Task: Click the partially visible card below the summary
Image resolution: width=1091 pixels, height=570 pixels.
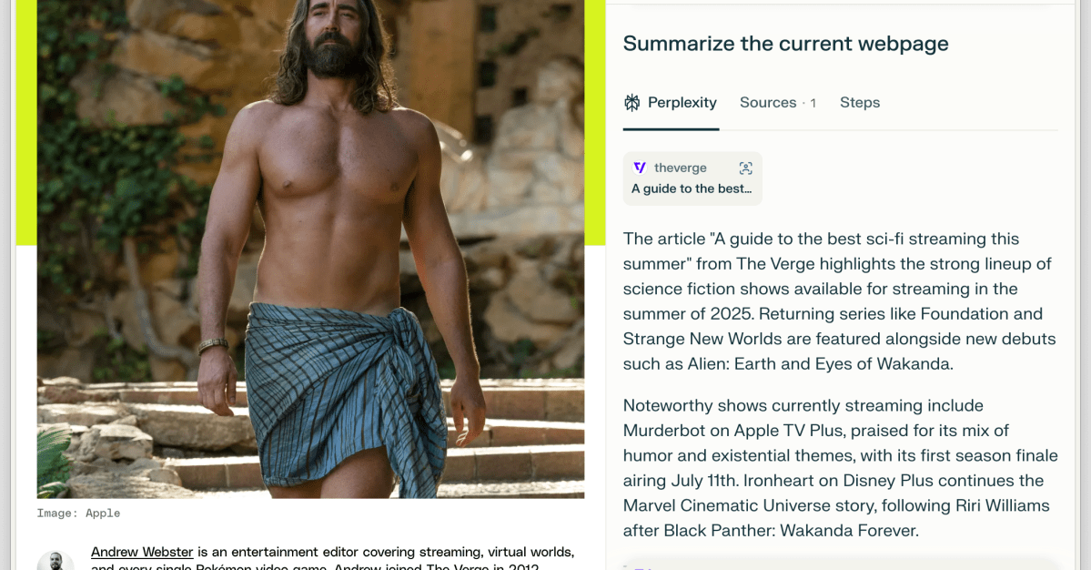Action: 839,564
